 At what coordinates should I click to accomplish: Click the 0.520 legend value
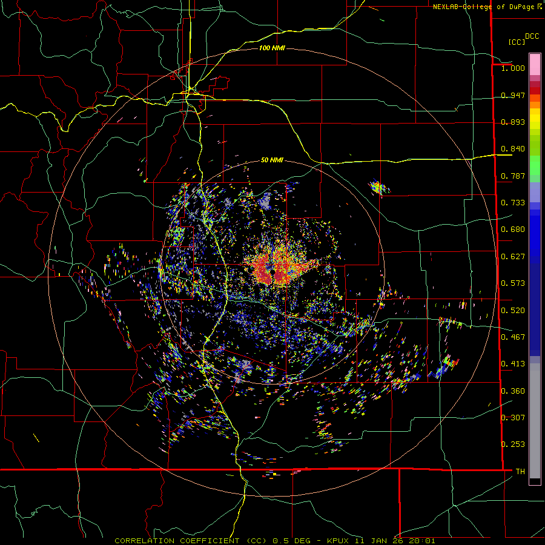tap(513, 311)
